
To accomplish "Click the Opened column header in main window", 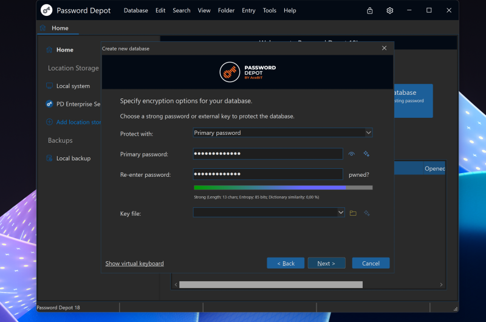I will (434, 168).
